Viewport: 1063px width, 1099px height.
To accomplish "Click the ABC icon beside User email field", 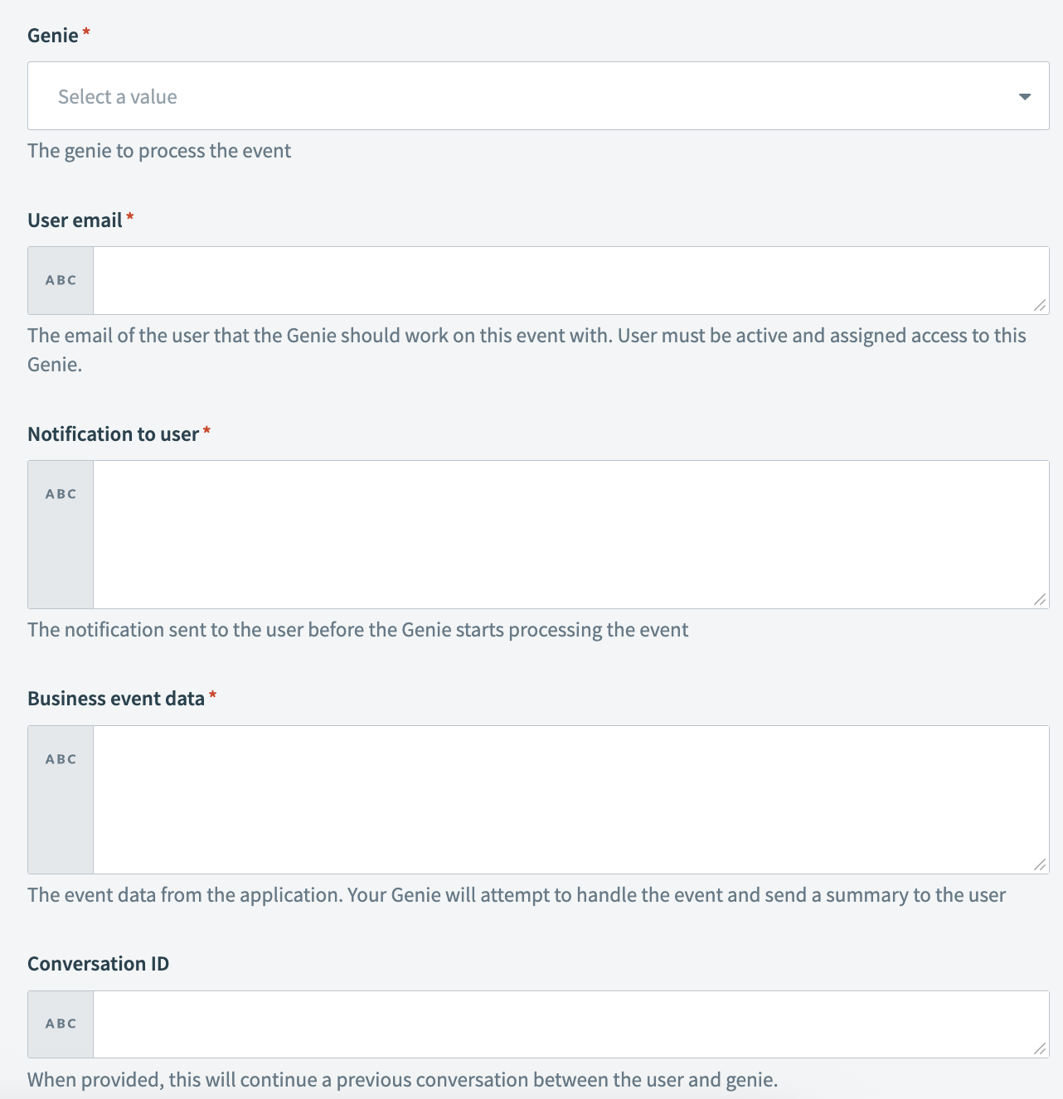I will (x=60, y=280).
